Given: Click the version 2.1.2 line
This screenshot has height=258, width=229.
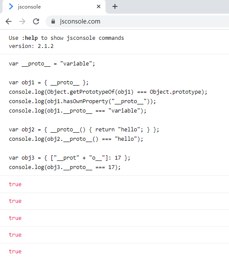Looking at the screenshot, I should click(31, 46).
